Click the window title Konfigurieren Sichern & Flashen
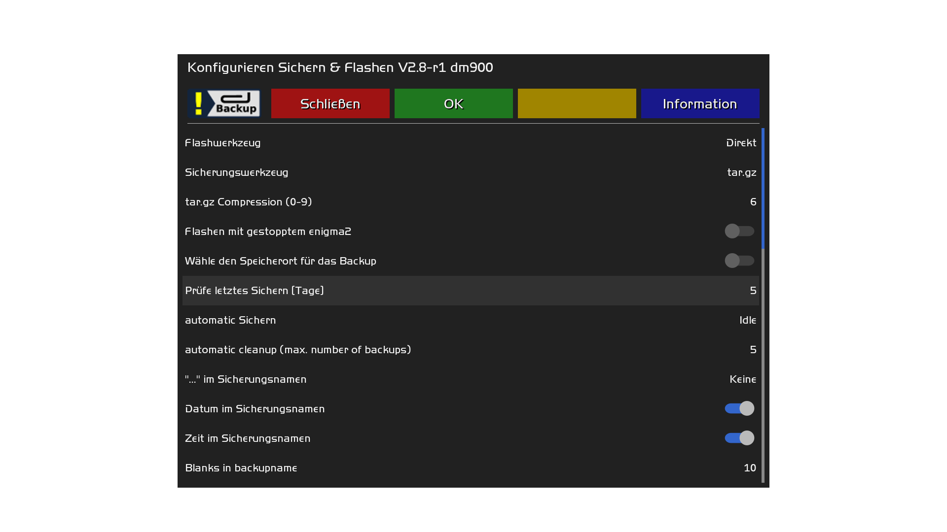947x532 pixels. click(x=340, y=67)
